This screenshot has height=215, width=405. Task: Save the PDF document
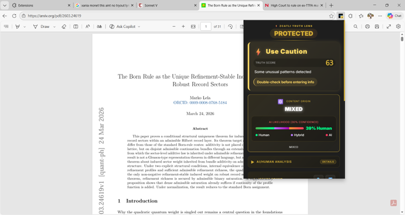pos(377,26)
